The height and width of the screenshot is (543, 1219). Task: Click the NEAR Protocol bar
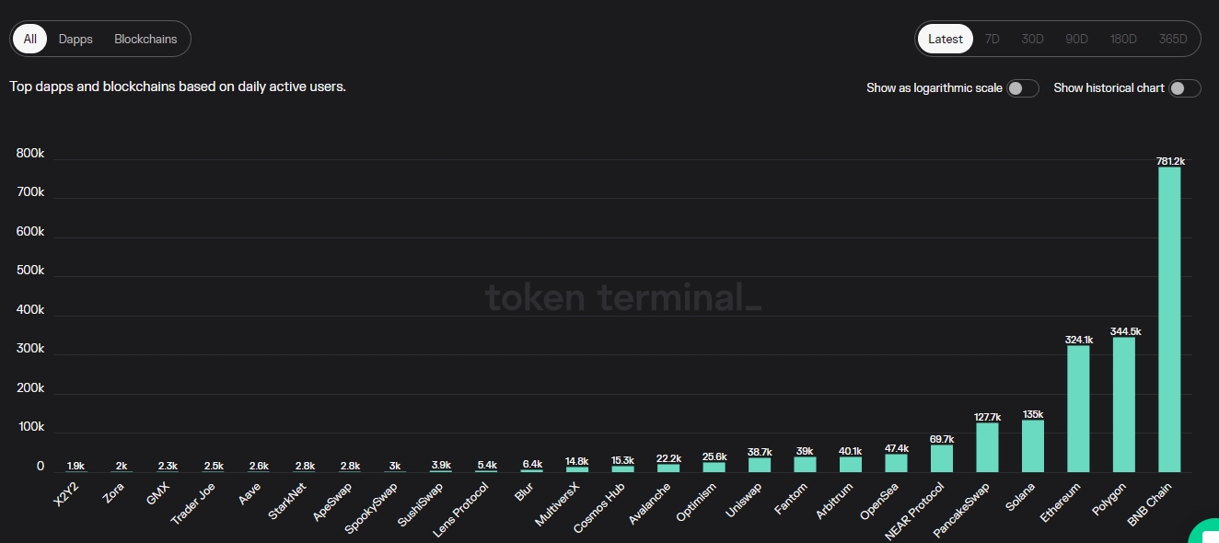pyautogui.click(x=942, y=458)
